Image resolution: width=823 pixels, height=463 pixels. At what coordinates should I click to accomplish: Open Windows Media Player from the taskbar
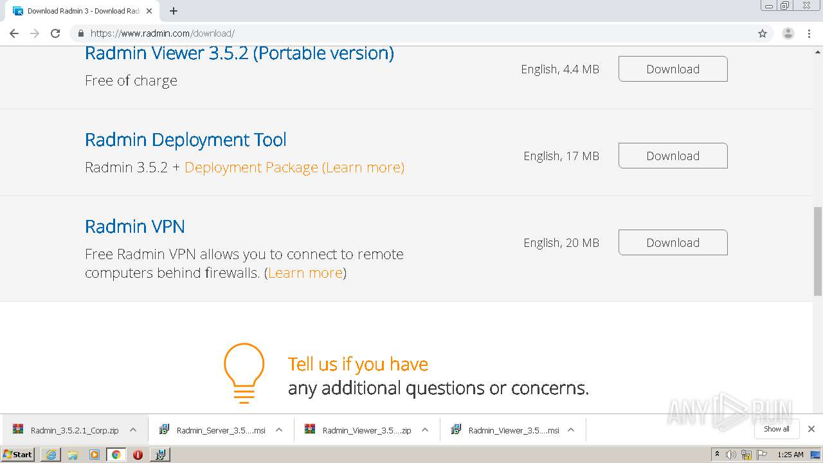95,455
